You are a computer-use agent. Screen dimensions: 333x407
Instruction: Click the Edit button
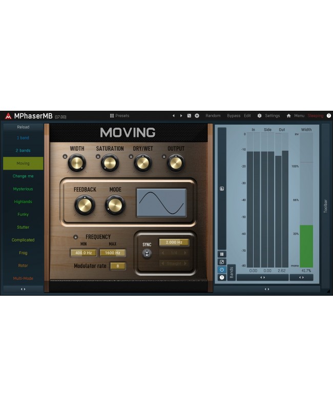(247, 115)
